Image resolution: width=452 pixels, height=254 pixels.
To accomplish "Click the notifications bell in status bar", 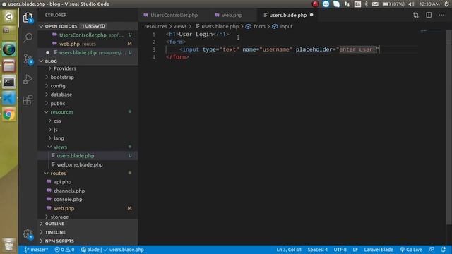I will [444, 249].
